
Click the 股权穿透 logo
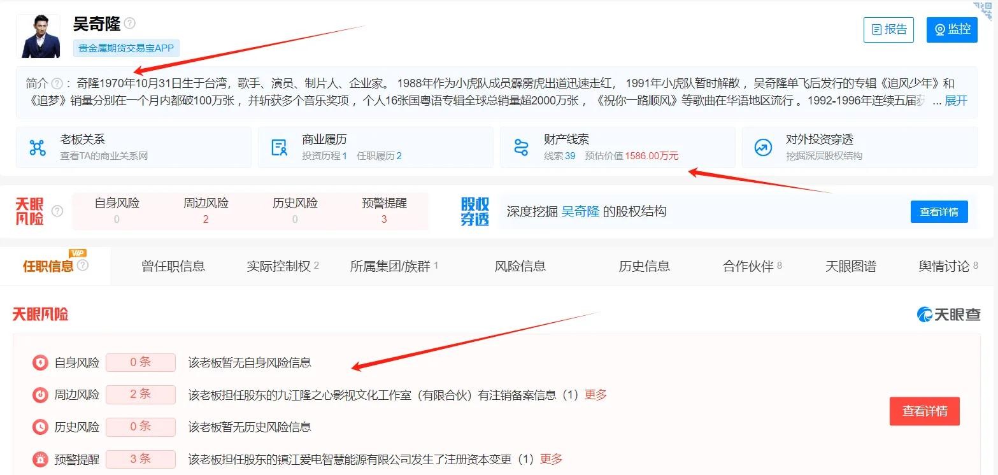click(475, 211)
